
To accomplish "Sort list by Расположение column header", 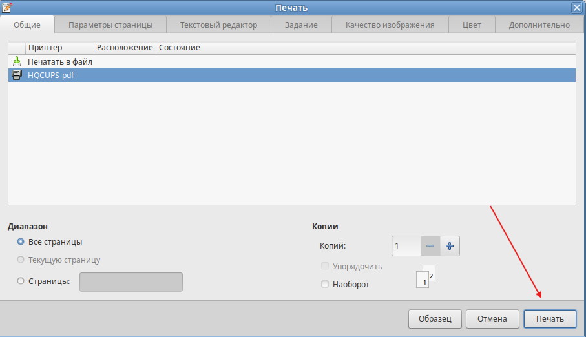I will 125,48.
